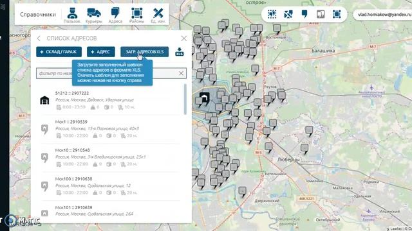Click the frame-corners icon in top-right toolbar

(337, 14)
